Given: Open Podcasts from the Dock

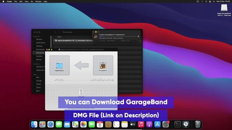Looking at the screenshot, I should point(149,124).
